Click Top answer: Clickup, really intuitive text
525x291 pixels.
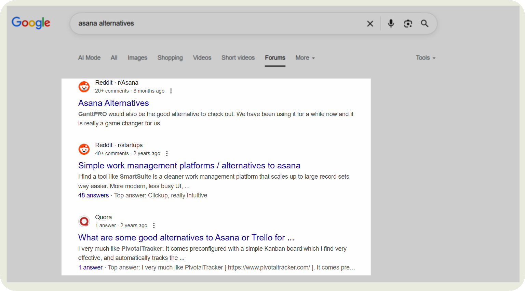point(161,195)
